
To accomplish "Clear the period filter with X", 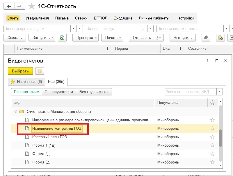I will click(150, 29).
